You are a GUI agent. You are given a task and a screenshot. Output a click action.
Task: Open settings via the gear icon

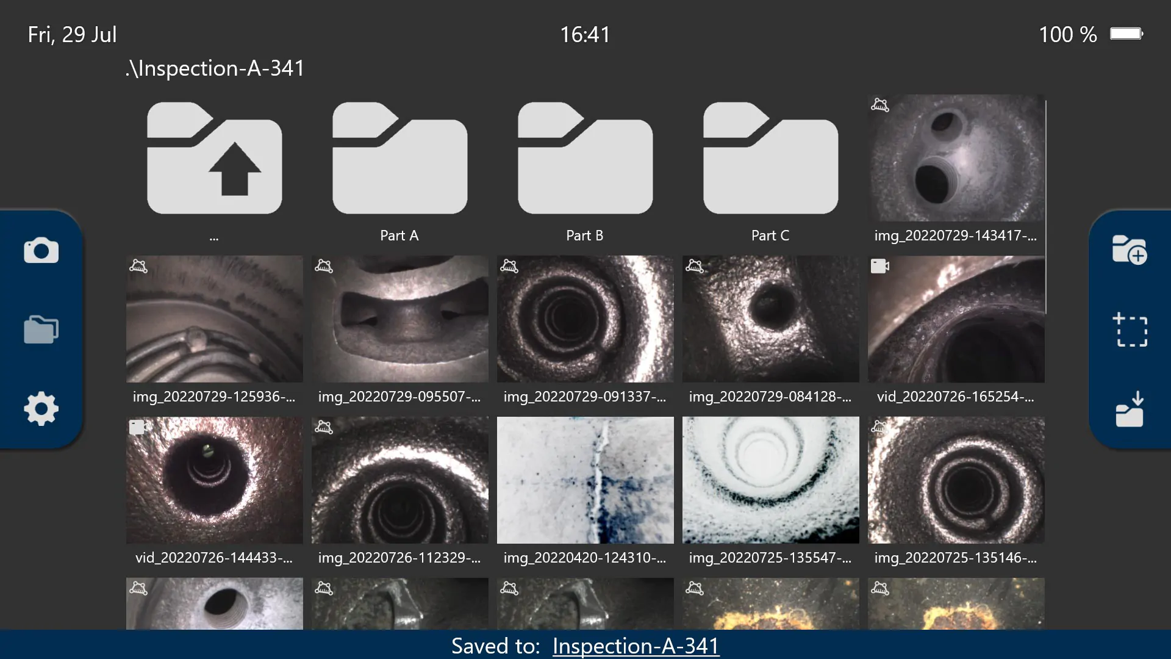pyautogui.click(x=41, y=408)
